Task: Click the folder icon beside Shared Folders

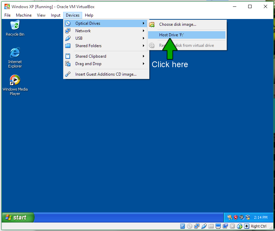Action: tap(68, 46)
